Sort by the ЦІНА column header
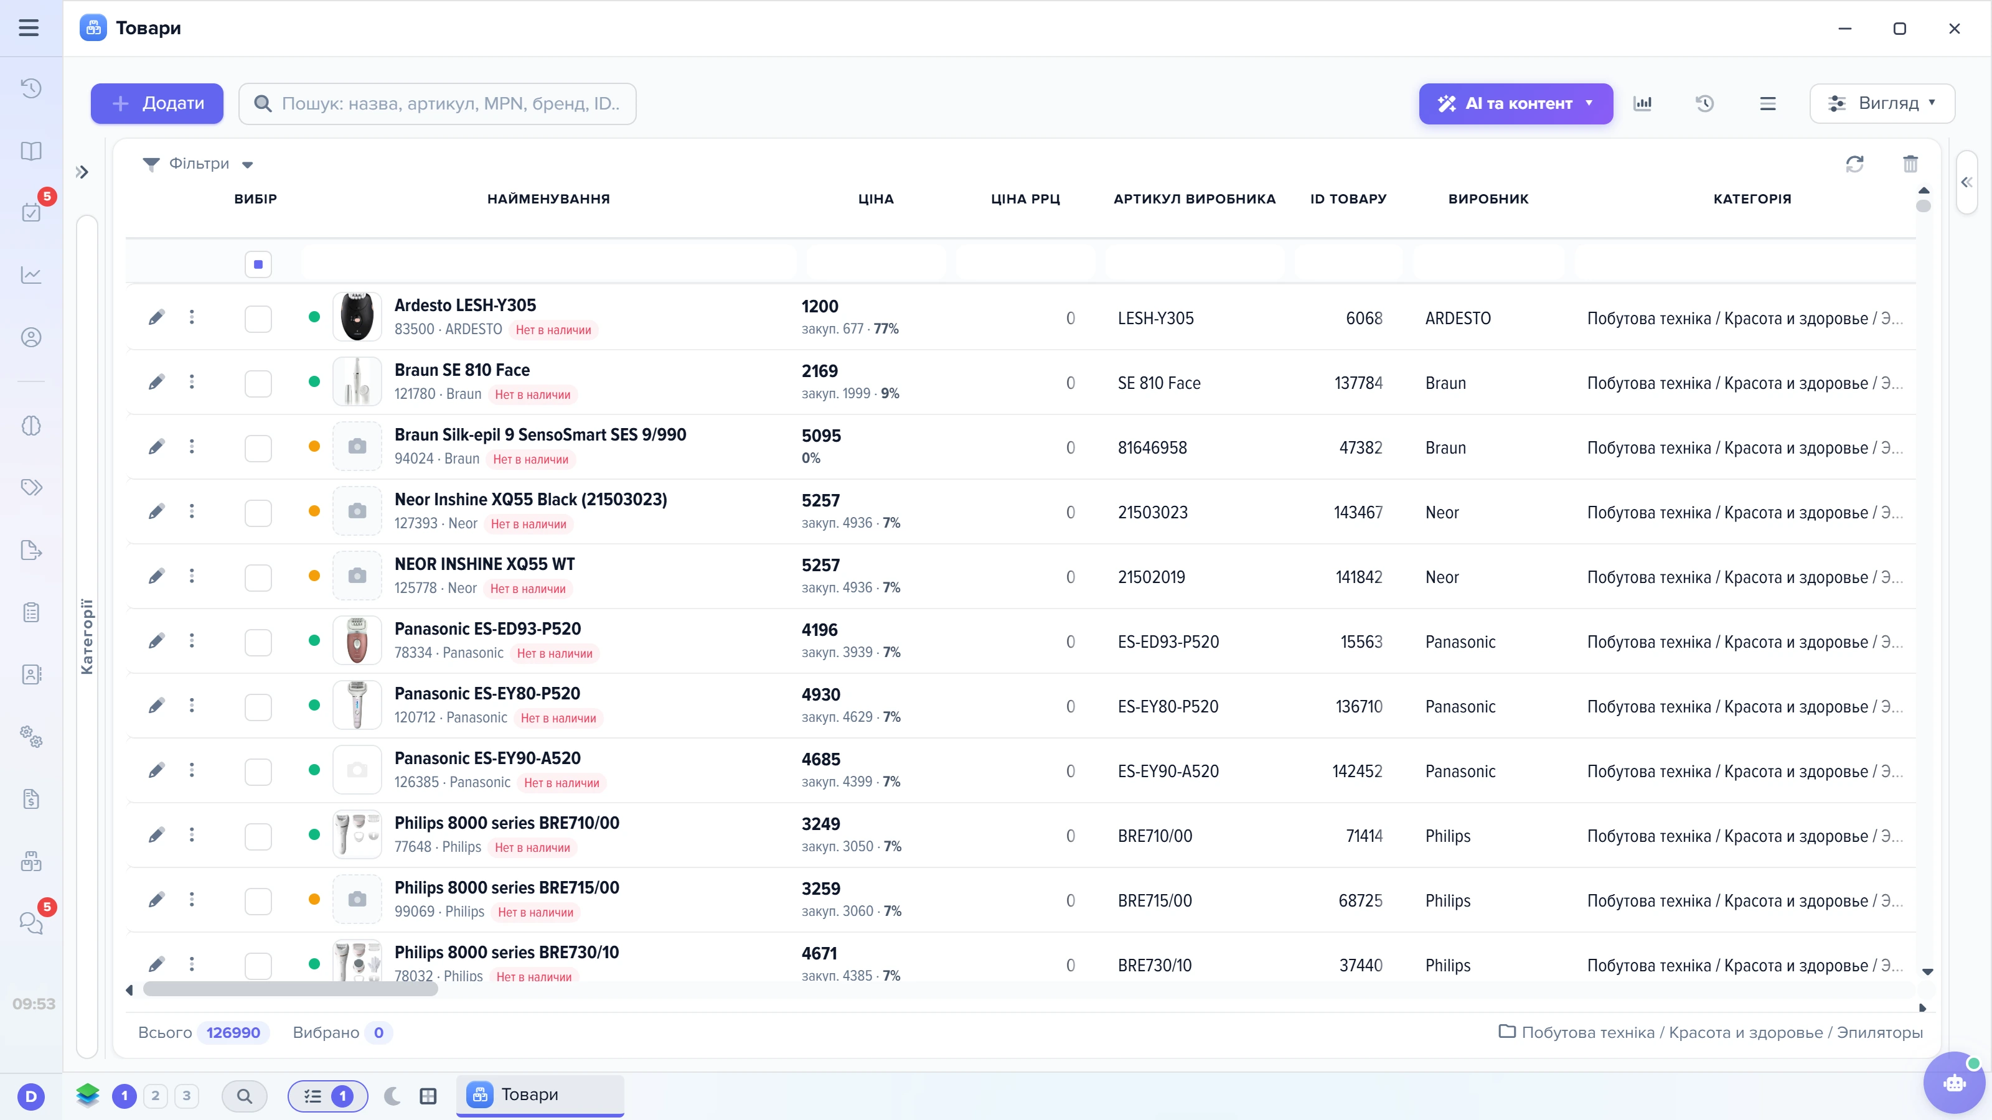The width and height of the screenshot is (1992, 1120). click(875, 198)
